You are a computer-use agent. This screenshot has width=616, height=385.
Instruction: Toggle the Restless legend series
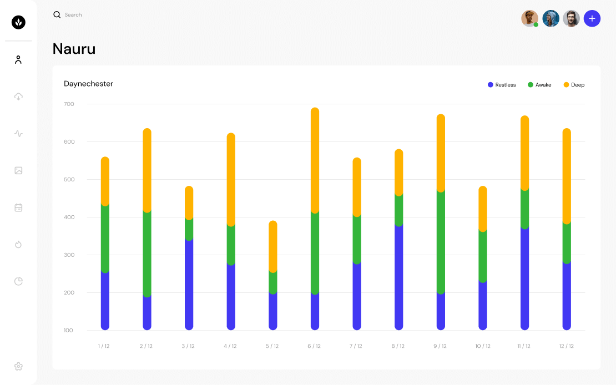pos(502,85)
